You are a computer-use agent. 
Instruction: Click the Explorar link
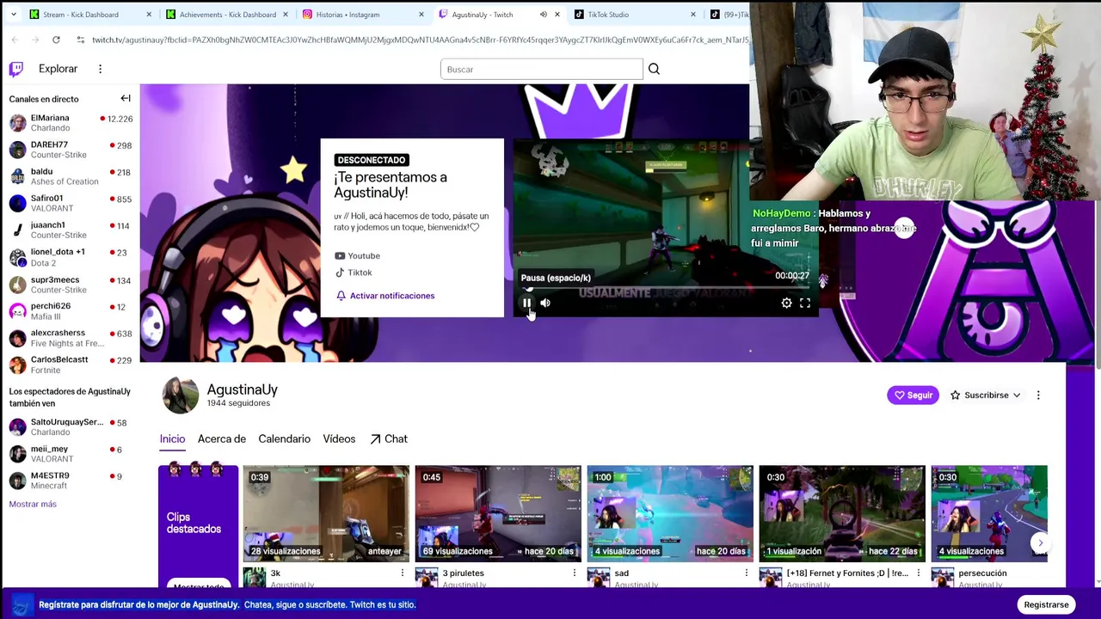point(58,69)
